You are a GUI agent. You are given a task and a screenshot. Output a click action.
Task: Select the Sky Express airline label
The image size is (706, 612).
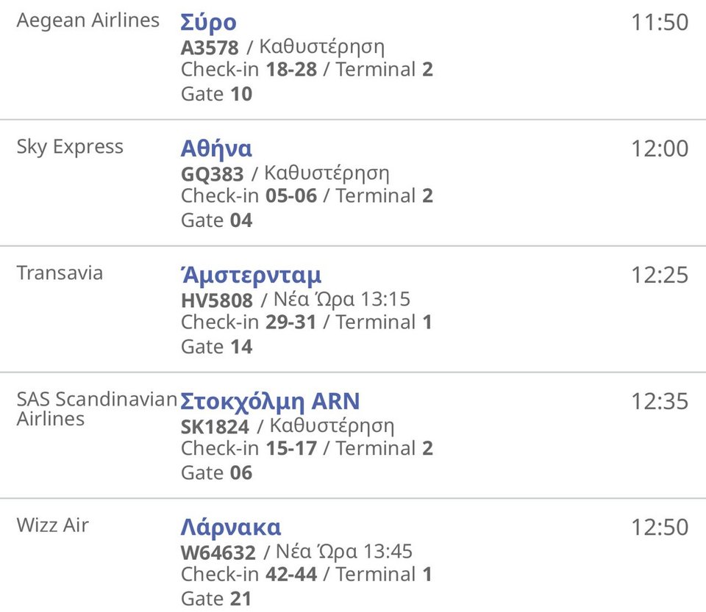tap(70, 147)
